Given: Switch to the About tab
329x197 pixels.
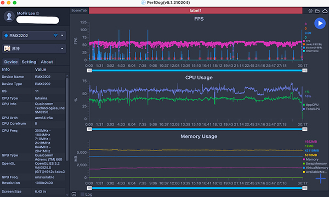Looking at the screenshot, I should click(47, 62).
